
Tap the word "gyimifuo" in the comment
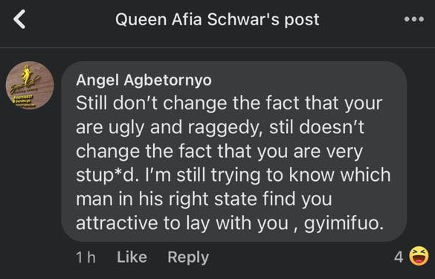[344, 223]
